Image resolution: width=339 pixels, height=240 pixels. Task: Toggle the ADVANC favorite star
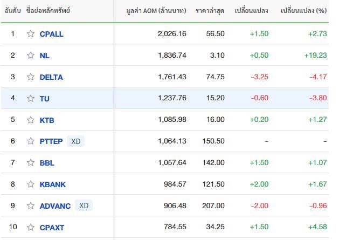click(31, 206)
